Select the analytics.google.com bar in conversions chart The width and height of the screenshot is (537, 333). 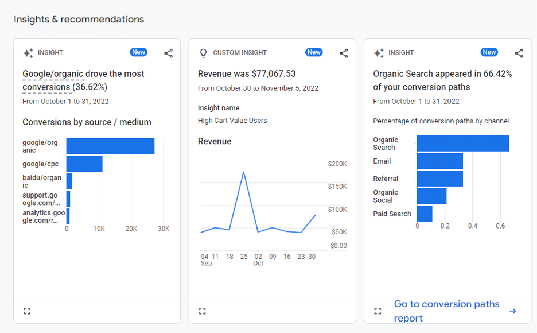[x=68, y=216]
